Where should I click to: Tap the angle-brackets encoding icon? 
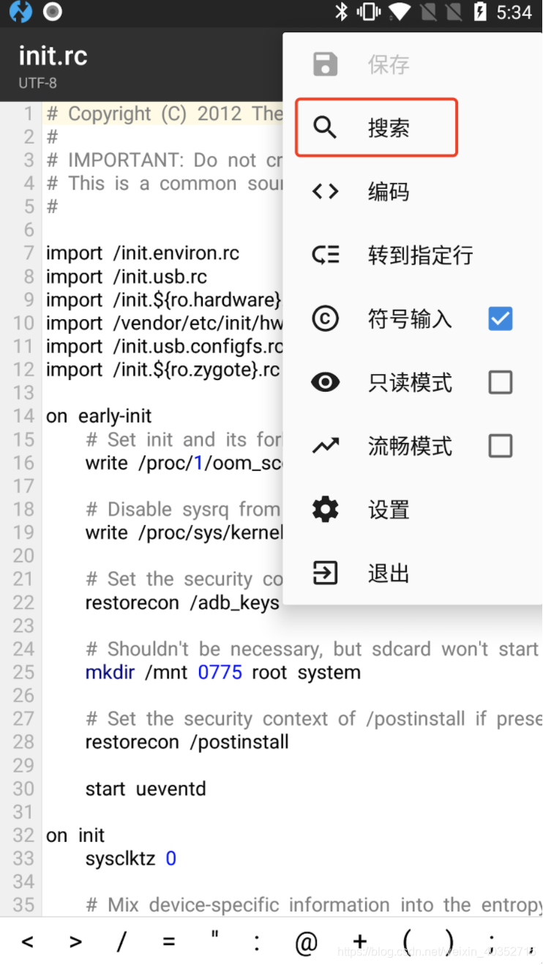pyautogui.click(x=326, y=192)
